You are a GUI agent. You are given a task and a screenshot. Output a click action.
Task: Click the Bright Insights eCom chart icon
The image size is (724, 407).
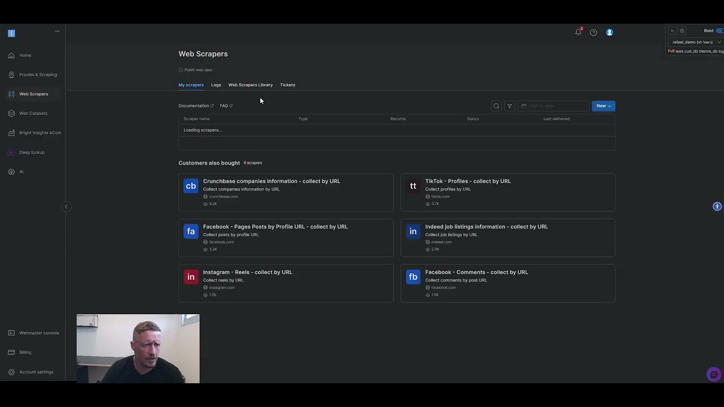point(11,133)
